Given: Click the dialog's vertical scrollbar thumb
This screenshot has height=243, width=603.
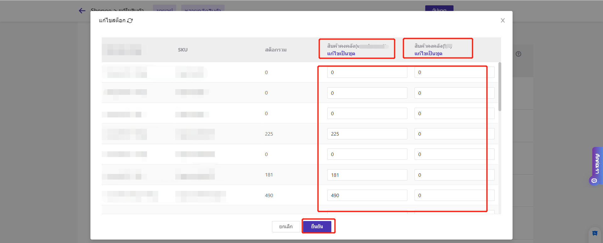Looking at the screenshot, I should 500,87.
